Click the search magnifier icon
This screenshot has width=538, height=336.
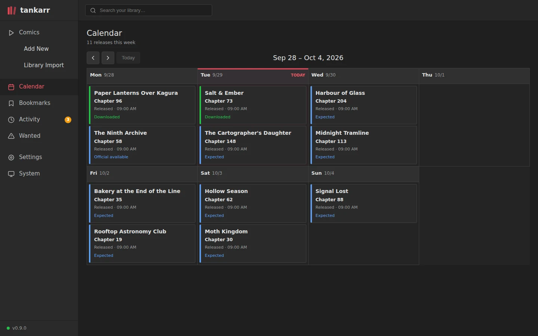pyautogui.click(x=93, y=10)
